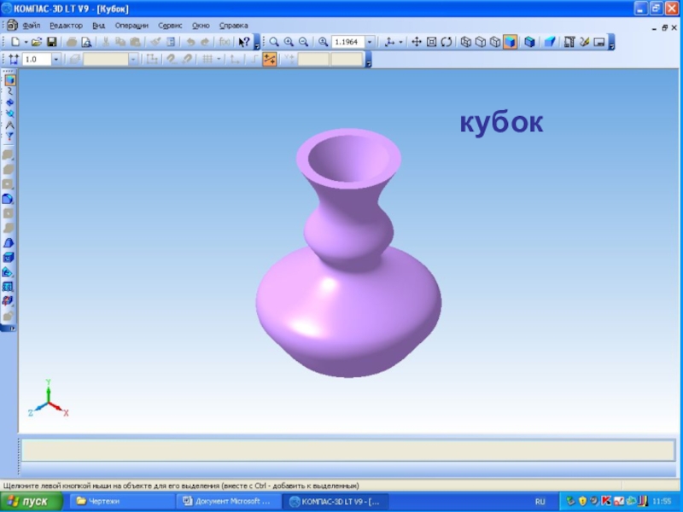683x512 pixels.
Task: Click the context help arrow-question icon
Action: tap(243, 42)
